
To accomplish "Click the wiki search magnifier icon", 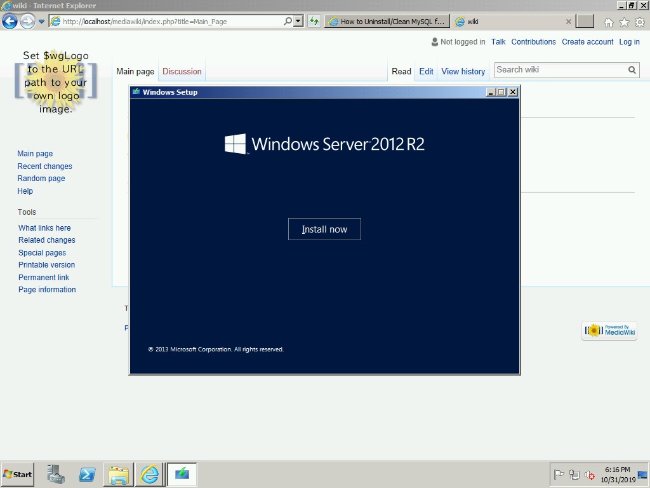I will [632, 70].
